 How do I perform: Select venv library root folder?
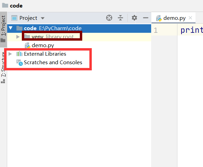(79, 37)
